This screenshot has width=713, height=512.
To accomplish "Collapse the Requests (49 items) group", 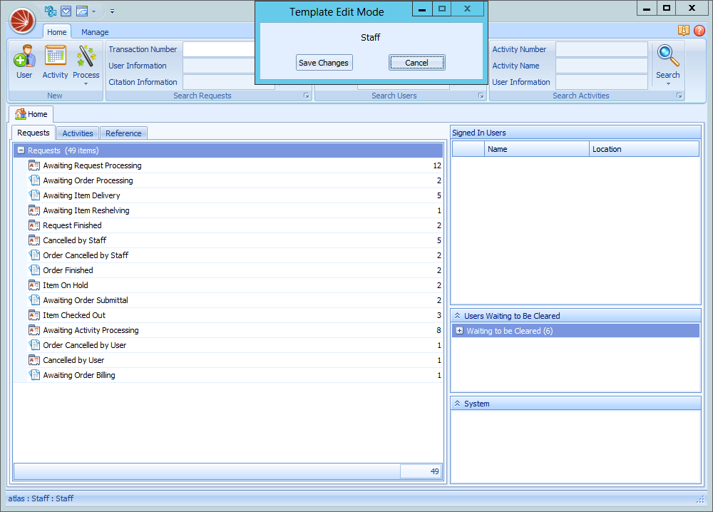I will coord(20,150).
